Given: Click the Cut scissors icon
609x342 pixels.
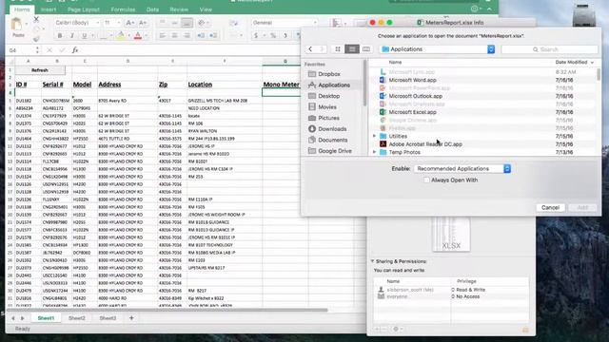Looking at the screenshot, I should [36, 19].
